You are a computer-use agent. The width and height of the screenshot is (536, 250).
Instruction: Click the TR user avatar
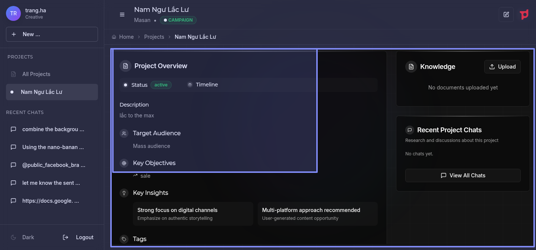point(13,13)
